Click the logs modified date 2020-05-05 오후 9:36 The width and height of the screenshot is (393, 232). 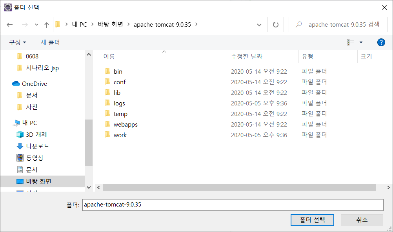pyautogui.click(x=259, y=103)
